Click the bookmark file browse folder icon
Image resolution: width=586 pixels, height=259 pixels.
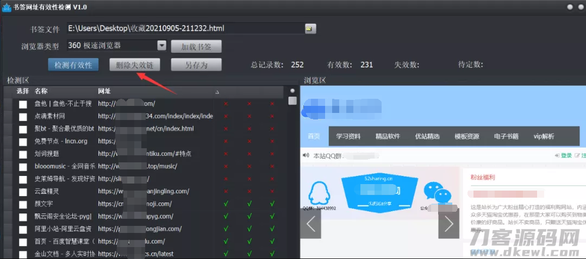pyautogui.click(x=310, y=28)
